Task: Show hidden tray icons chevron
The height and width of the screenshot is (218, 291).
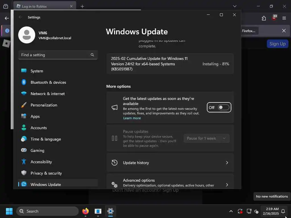Action: tap(231, 211)
